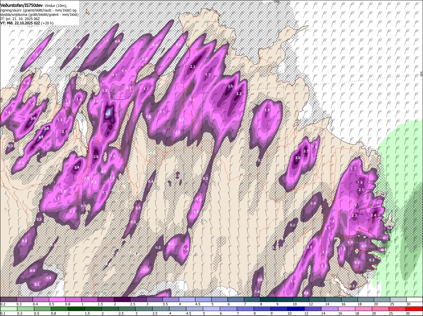The width and height of the screenshot is (423, 316).
Task: Click the 3.4 precipitation value on the map
Action: pyautogui.click(x=77, y=168)
